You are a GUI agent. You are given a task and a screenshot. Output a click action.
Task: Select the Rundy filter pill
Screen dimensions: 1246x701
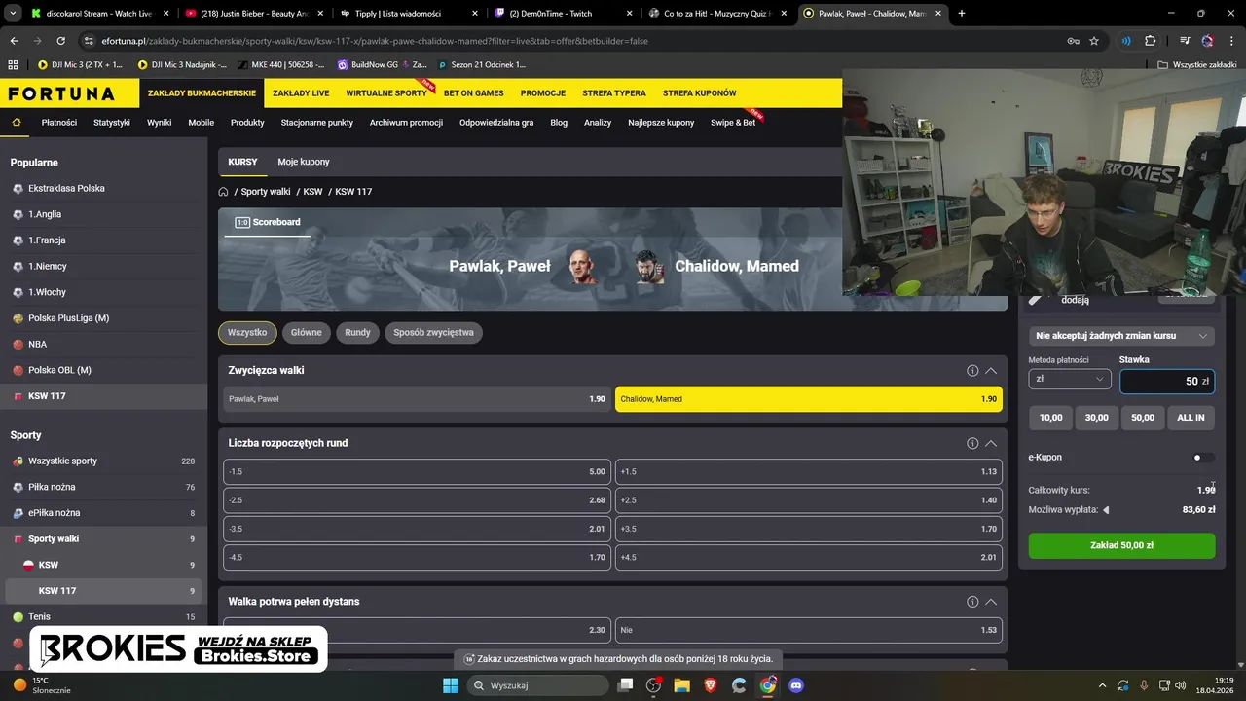pos(357,333)
